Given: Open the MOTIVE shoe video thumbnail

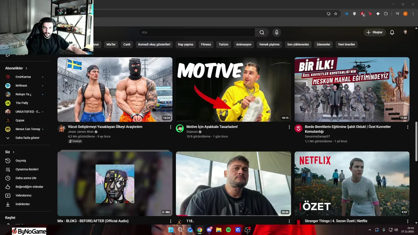Looking at the screenshot, I should 233,89.
